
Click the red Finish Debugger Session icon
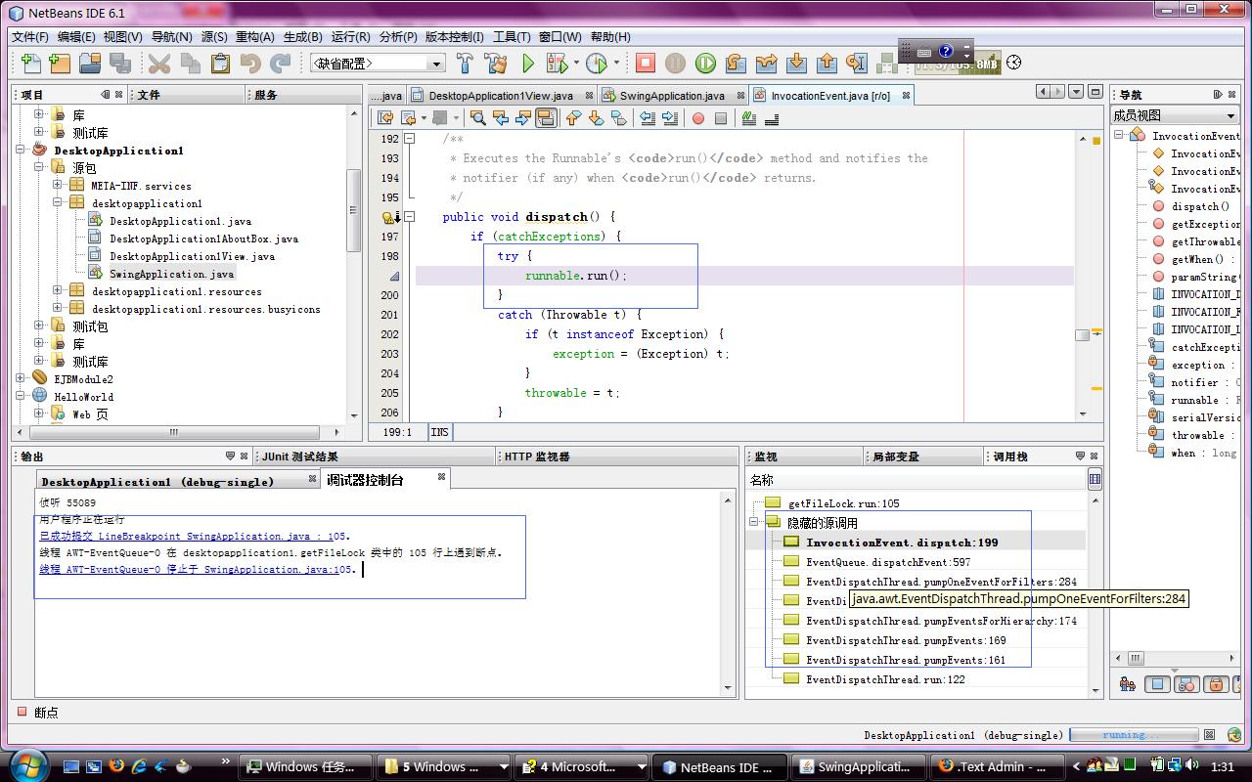point(645,64)
